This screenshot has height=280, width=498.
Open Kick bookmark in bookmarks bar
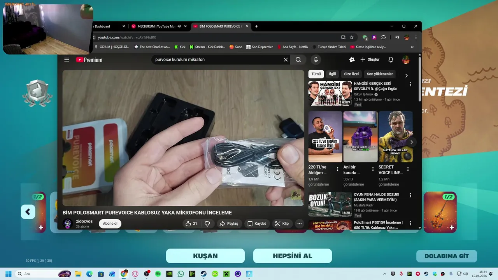tap(180, 47)
